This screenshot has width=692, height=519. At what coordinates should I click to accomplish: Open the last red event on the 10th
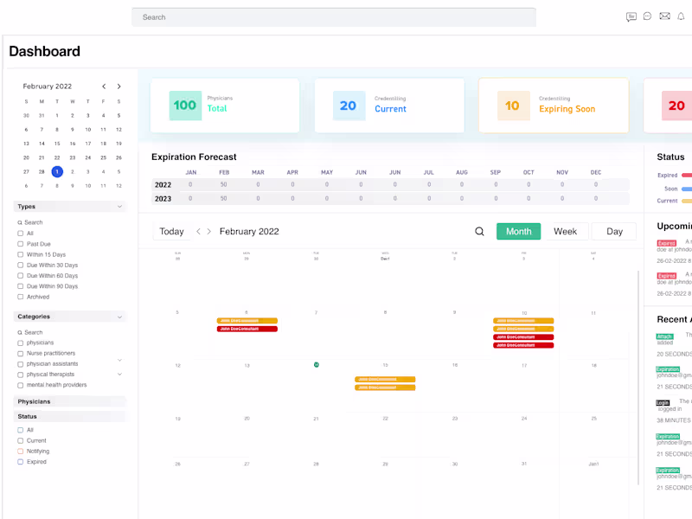coord(523,345)
